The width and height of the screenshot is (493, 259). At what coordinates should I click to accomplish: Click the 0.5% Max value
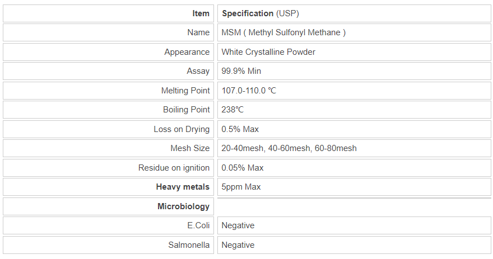[240, 129]
